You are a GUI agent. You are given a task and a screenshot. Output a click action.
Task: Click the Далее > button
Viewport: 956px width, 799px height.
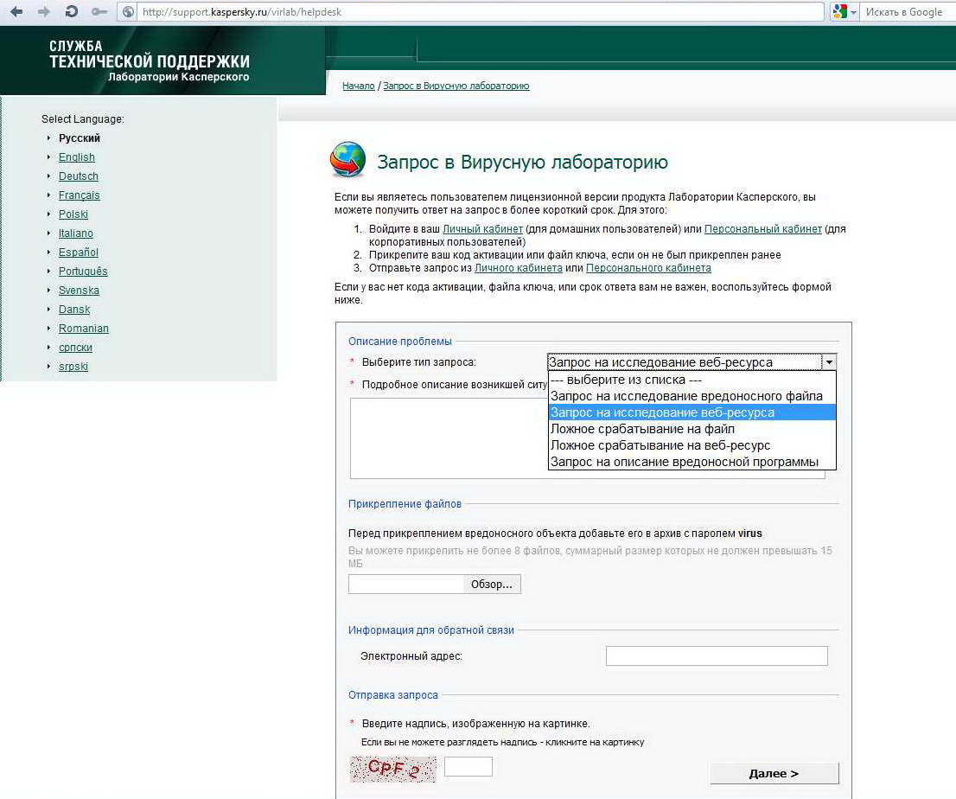click(x=774, y=773)
